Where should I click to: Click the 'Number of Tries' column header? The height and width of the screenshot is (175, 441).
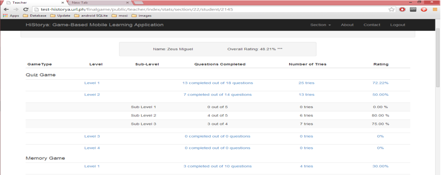(x=307, y=64)
